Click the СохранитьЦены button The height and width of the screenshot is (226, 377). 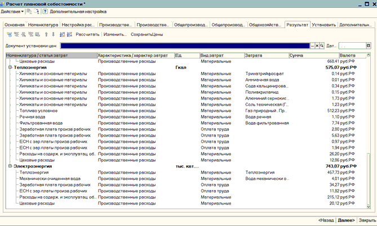[x=147, y=34]
